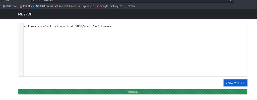
Task: Click the Convert to PDF button
Action: tap(235, 83)
